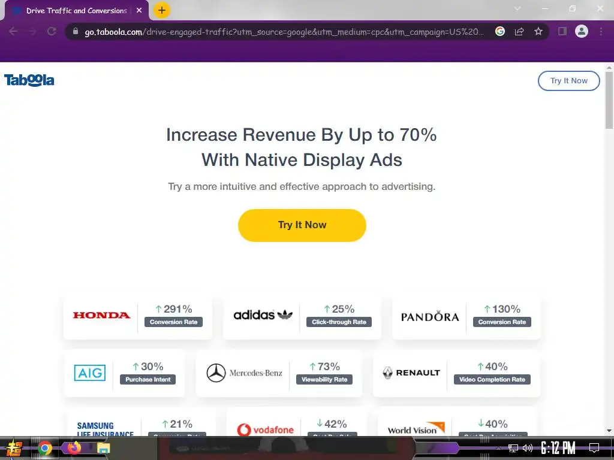Click the intuitive and effective approach subtitle

tap(302, 187)
